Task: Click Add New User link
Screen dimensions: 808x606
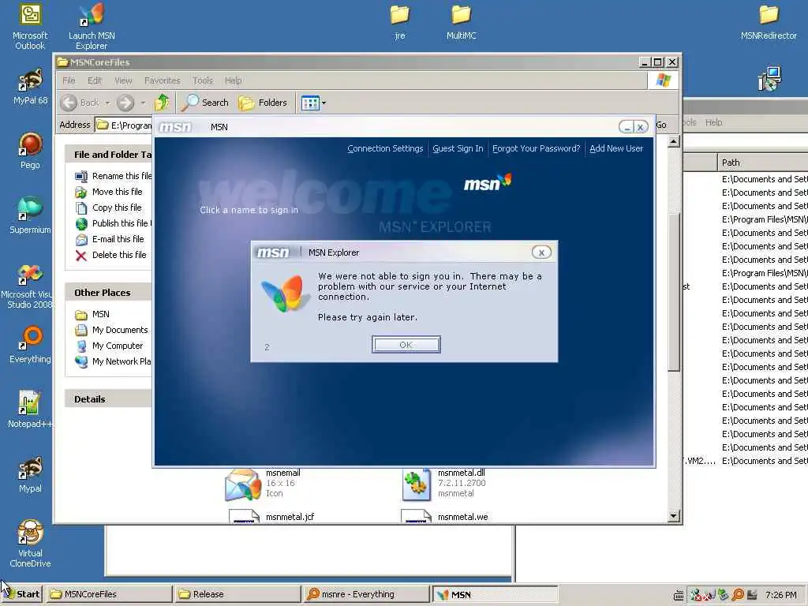Action: (616, 148)
